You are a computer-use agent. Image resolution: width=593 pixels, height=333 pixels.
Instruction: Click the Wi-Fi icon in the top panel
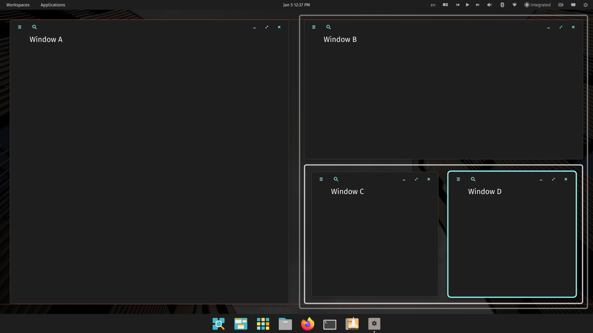(x=514, y=5)
